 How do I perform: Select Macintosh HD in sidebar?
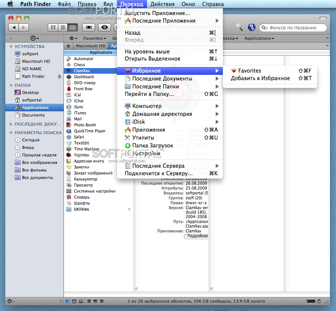pos(35,61)
